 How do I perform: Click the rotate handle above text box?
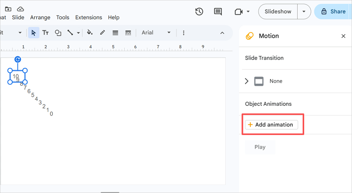point(18,59)
